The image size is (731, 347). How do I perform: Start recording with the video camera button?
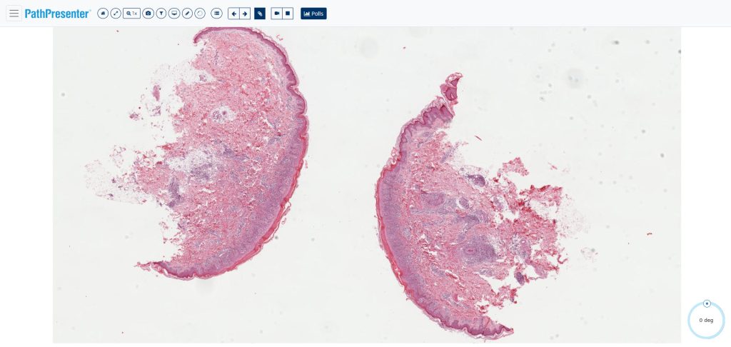[x=277, y=14]
